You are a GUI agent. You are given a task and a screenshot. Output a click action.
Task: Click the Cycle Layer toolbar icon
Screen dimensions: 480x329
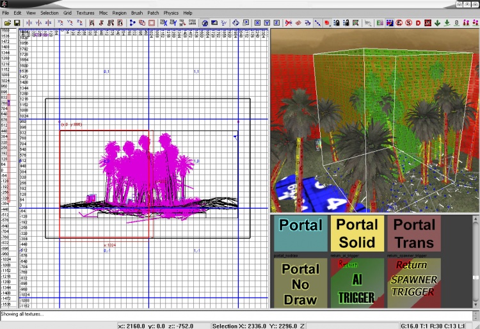pyautogui.click(x=192, y=23)
